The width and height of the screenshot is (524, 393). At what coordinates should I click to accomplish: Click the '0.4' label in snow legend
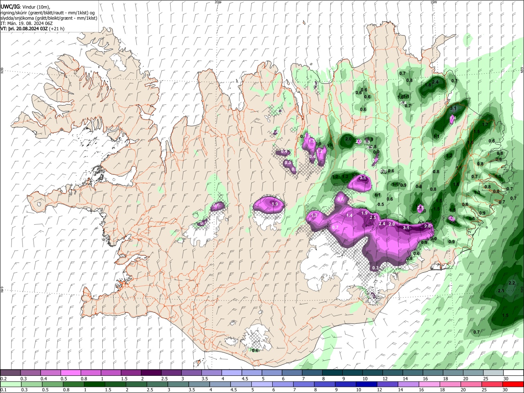[x=44, y=379]
